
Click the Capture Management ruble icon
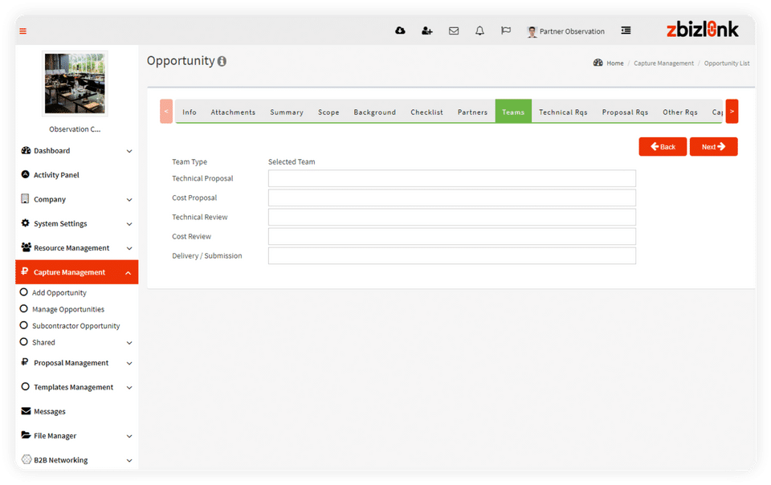coord(25,271)
